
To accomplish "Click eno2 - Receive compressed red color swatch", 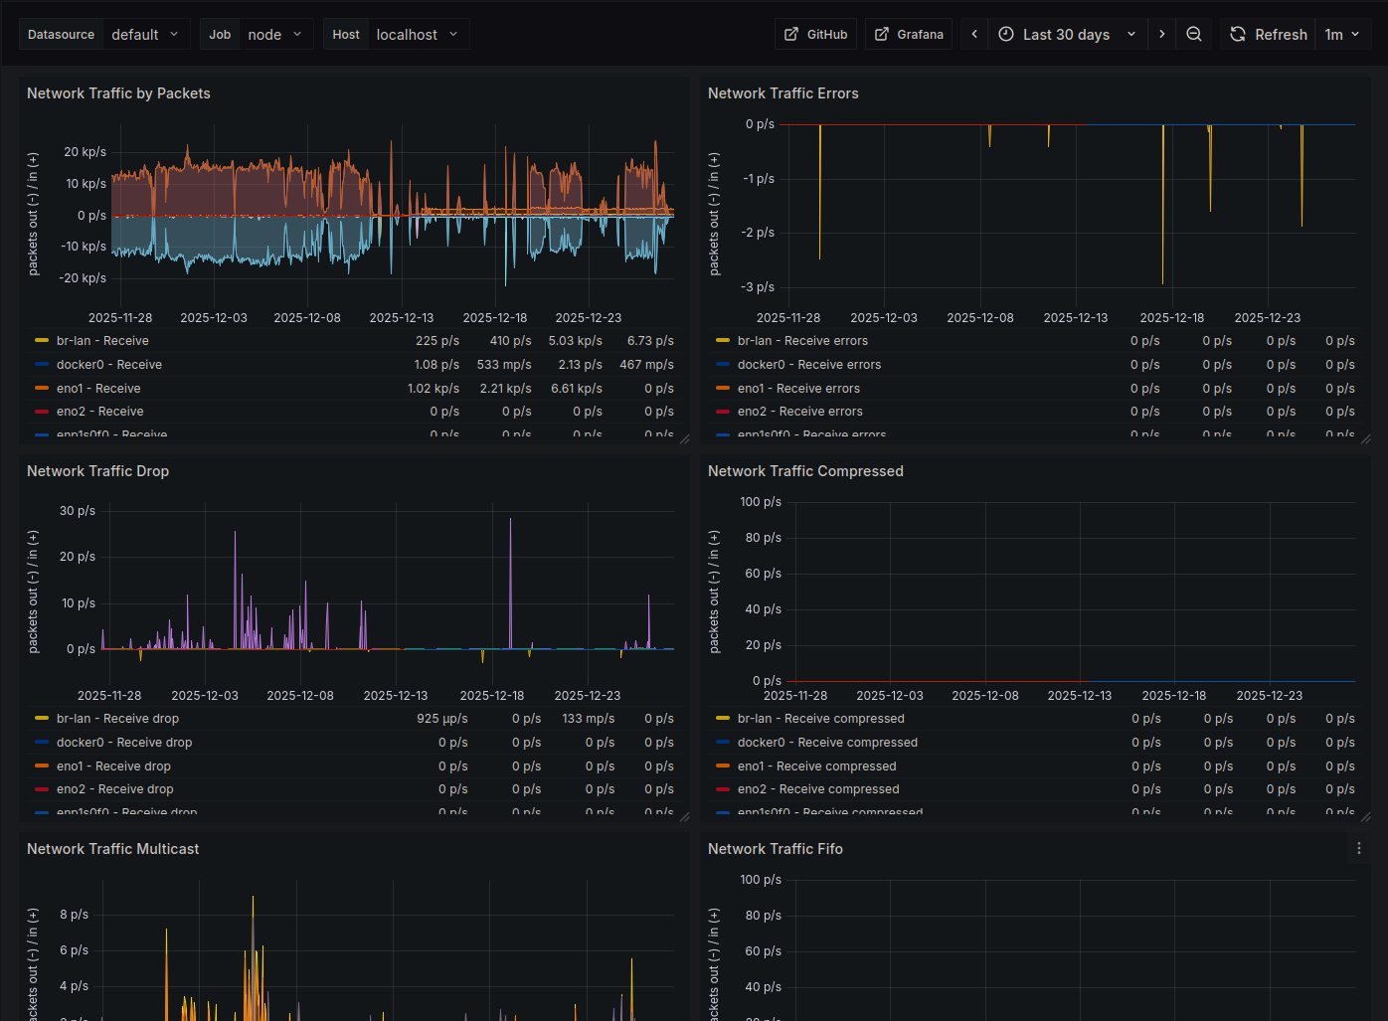I will (x=723, y=789).
